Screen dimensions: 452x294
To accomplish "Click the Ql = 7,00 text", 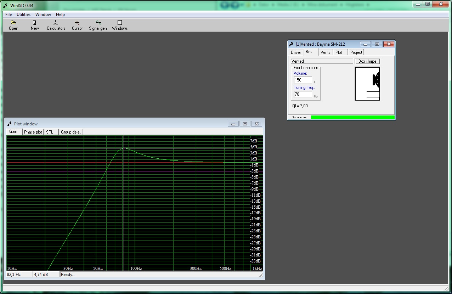I will (300, 106).
